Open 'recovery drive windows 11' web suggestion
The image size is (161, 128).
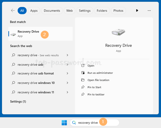[36, 92]
